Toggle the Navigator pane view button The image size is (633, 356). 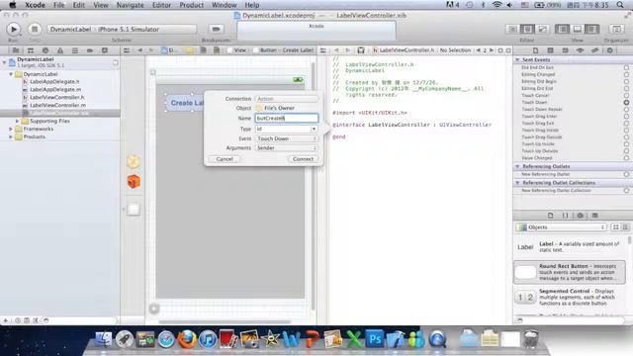coord(563,29)
